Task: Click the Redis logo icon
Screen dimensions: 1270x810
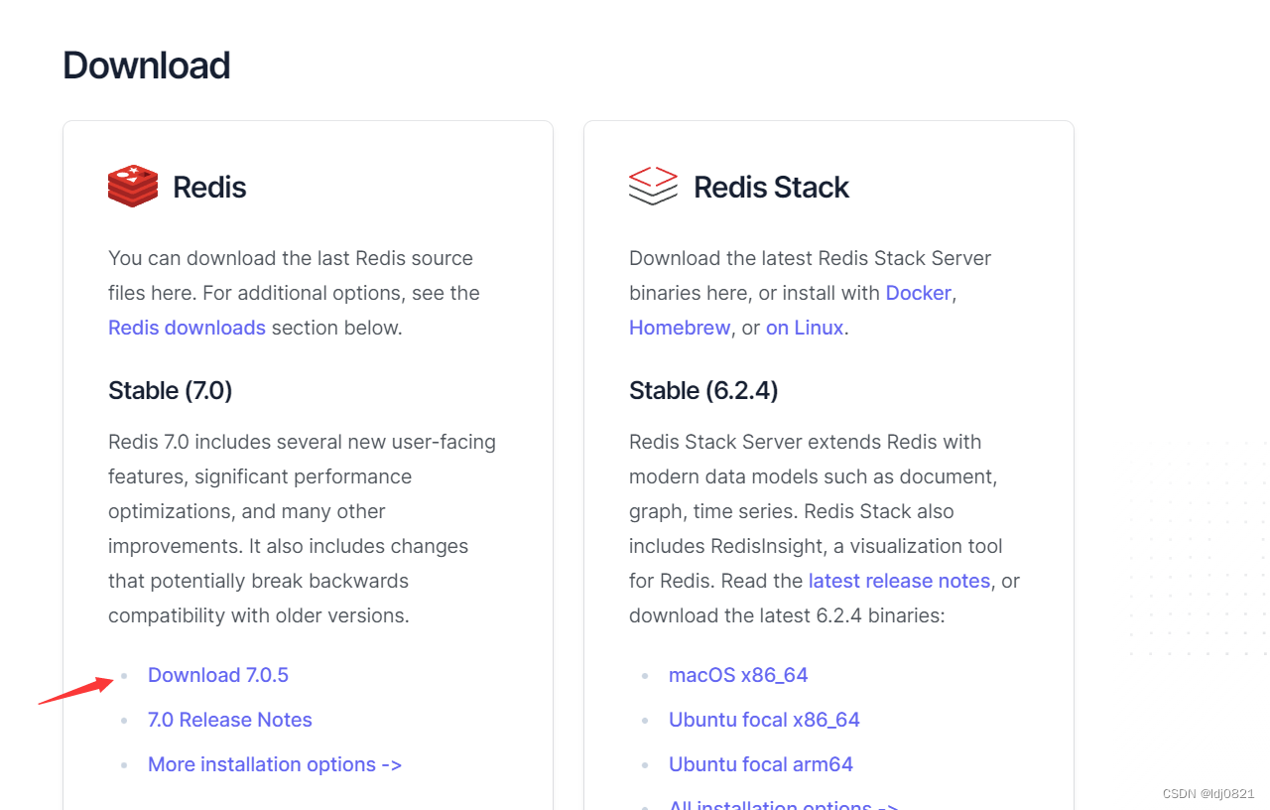Action: (x=133, y=186)
